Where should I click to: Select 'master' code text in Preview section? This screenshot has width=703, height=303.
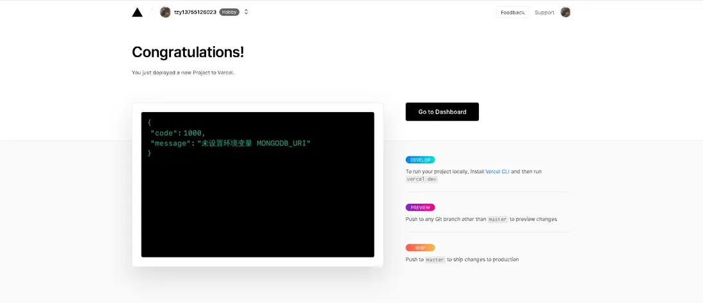pos(497,220)
